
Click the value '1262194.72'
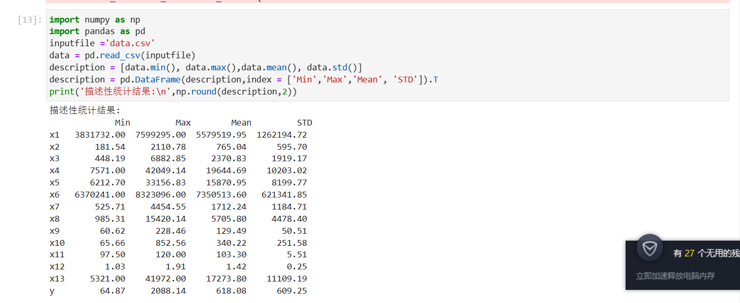(x=282, y=134)
